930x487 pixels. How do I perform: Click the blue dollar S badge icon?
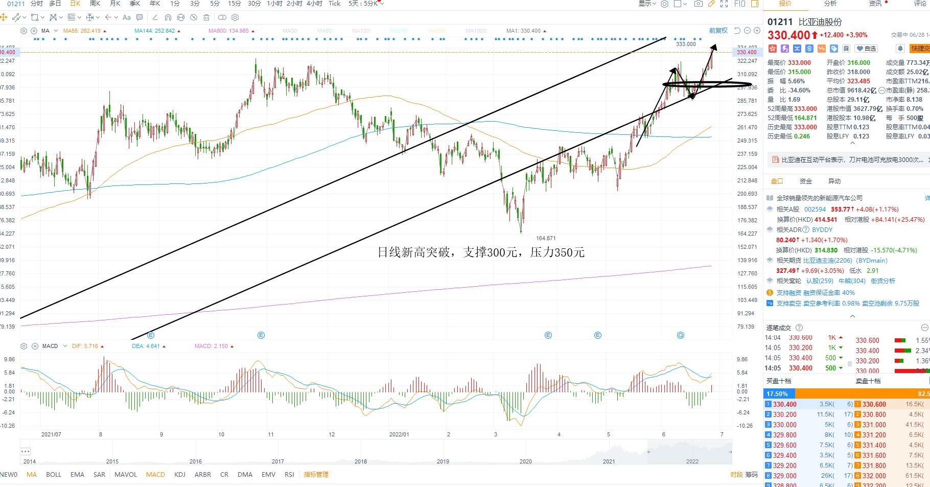coord(809,49)
